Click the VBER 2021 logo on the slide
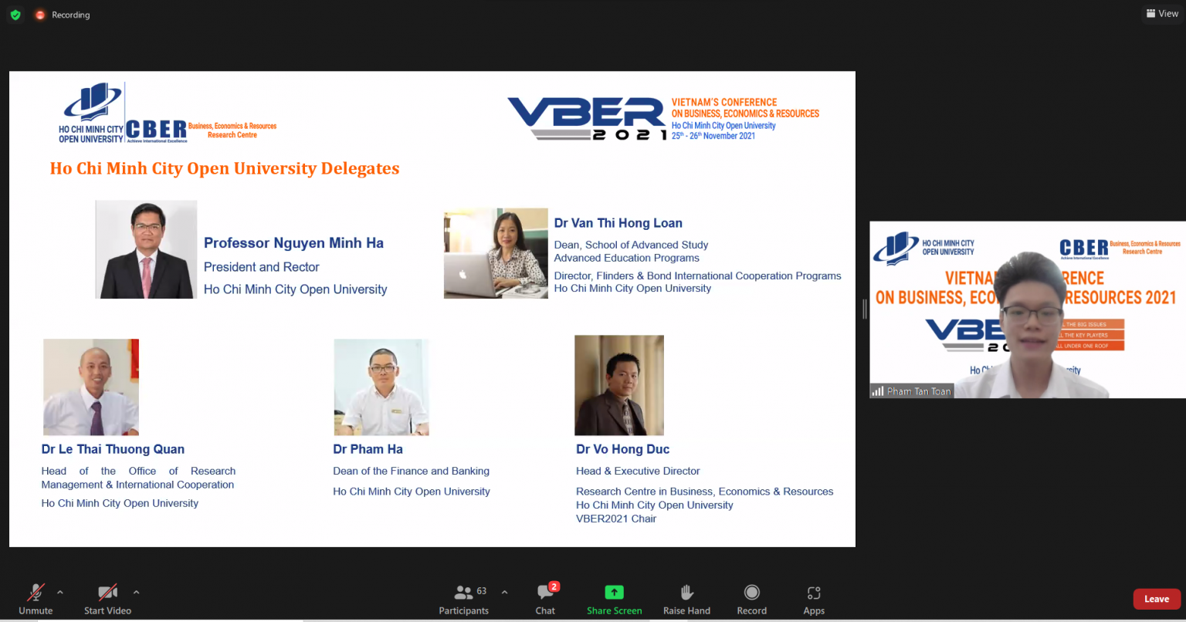This screenshot has height=622, width=1186. [587, 119]
